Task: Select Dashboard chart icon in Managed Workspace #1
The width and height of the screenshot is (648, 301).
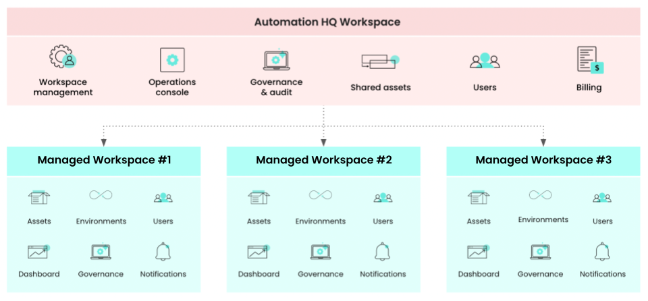Action: point(39,252)
